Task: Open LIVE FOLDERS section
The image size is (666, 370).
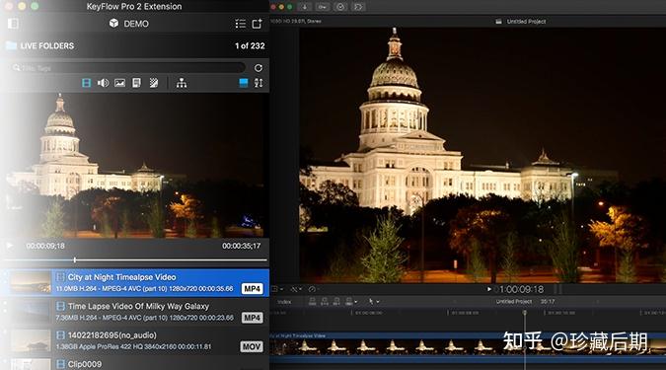Action: pyautogui.click(x=40, y=45)
